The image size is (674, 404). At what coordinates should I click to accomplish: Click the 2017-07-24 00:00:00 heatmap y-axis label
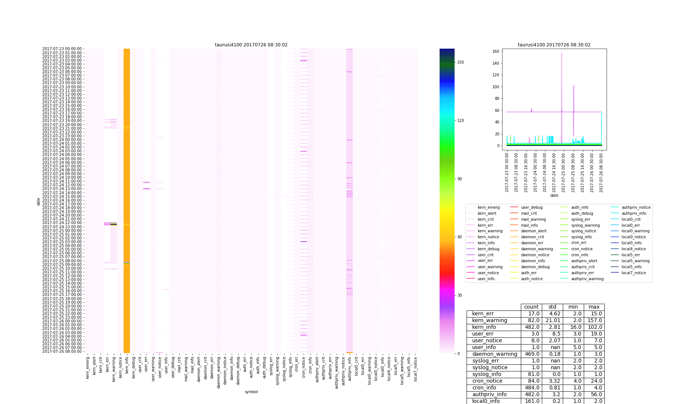[62, 140]
